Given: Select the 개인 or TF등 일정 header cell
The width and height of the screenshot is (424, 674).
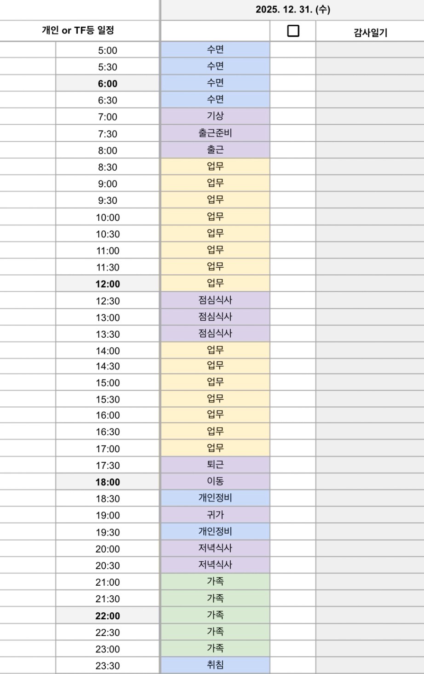Looking at the screenshot, I should pos(78,30).
